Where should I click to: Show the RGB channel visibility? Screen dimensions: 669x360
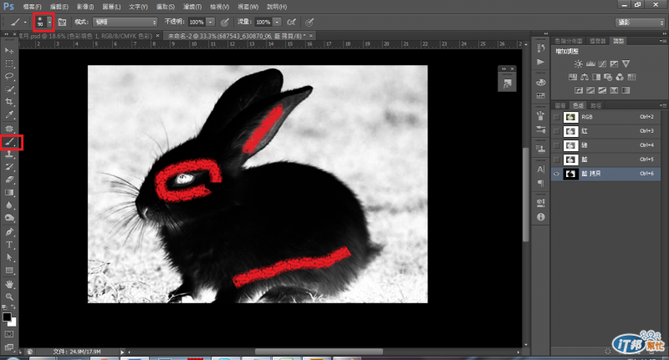coord(556,117)
